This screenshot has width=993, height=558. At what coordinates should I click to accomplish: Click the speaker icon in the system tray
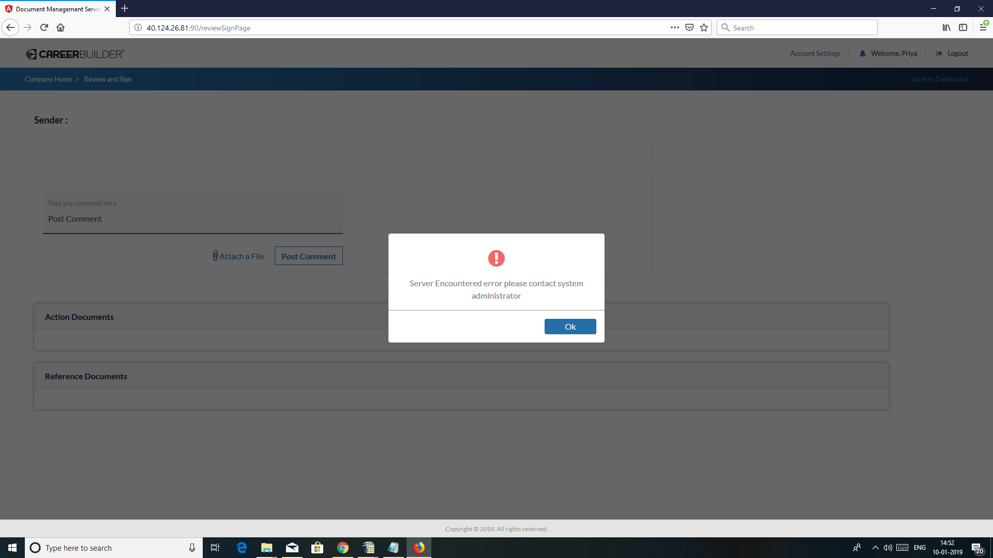888,548
